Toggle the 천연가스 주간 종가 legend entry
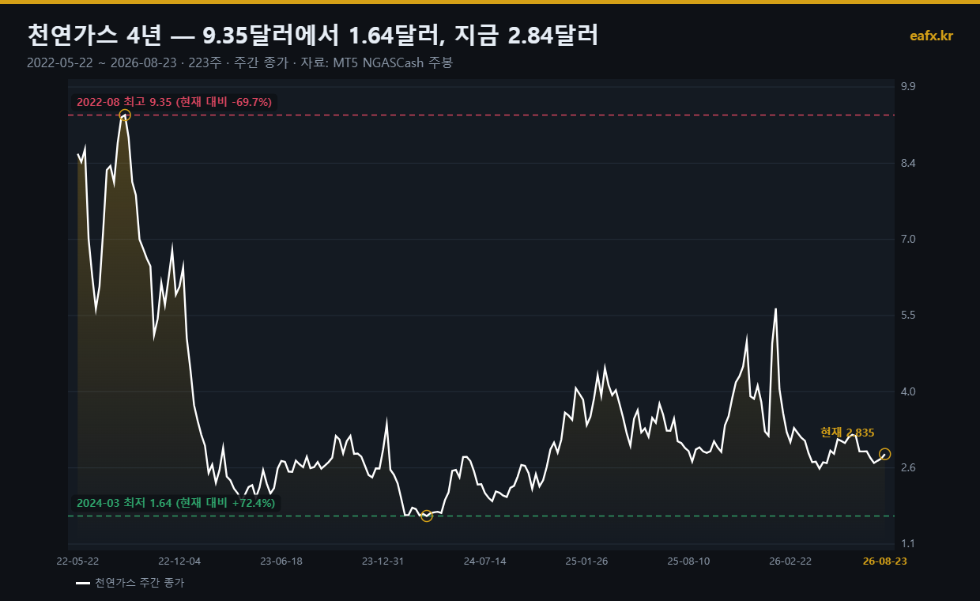Screen dimensions: 980x601 tap(131, 583)
